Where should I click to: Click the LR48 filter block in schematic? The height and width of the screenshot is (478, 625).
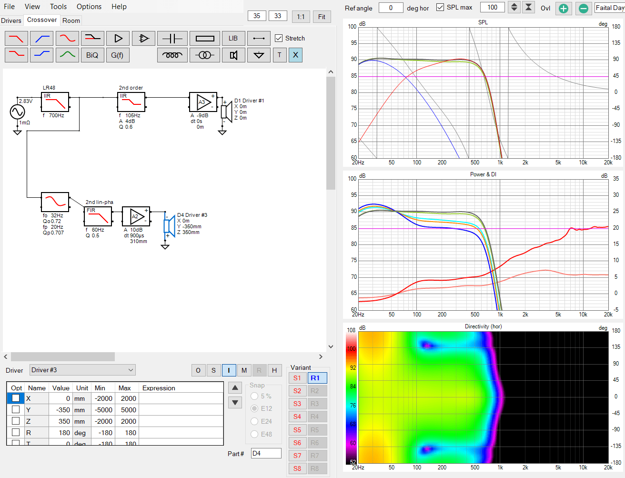[x=55, y=102]
